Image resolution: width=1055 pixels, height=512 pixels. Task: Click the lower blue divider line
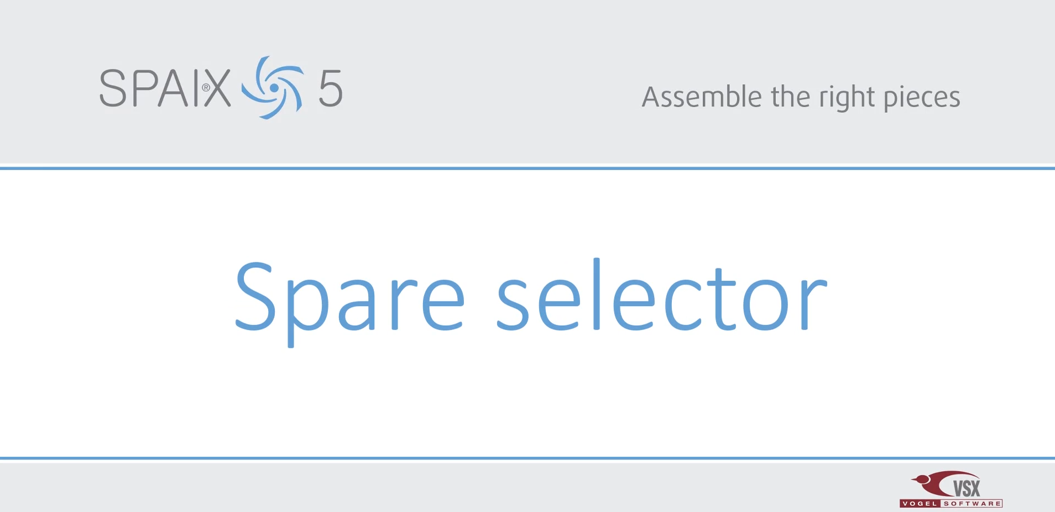click(x=527, y=458)
